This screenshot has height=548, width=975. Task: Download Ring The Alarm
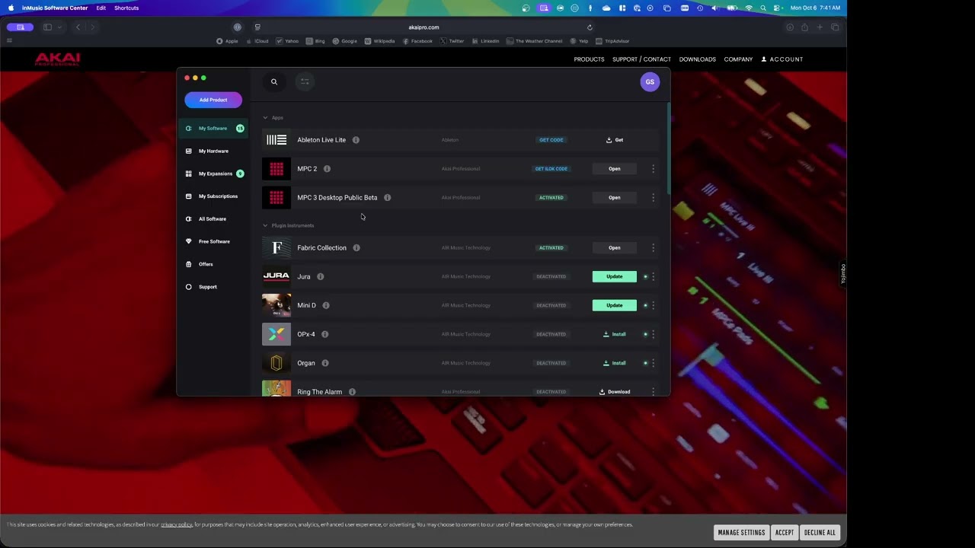pyautogui.click(x=615, y=392)
